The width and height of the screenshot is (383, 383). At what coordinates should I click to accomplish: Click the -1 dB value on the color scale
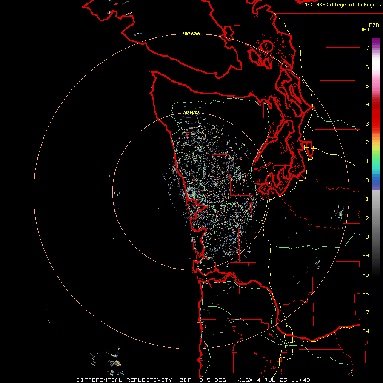pyautogui.click(x=366, y=199)
